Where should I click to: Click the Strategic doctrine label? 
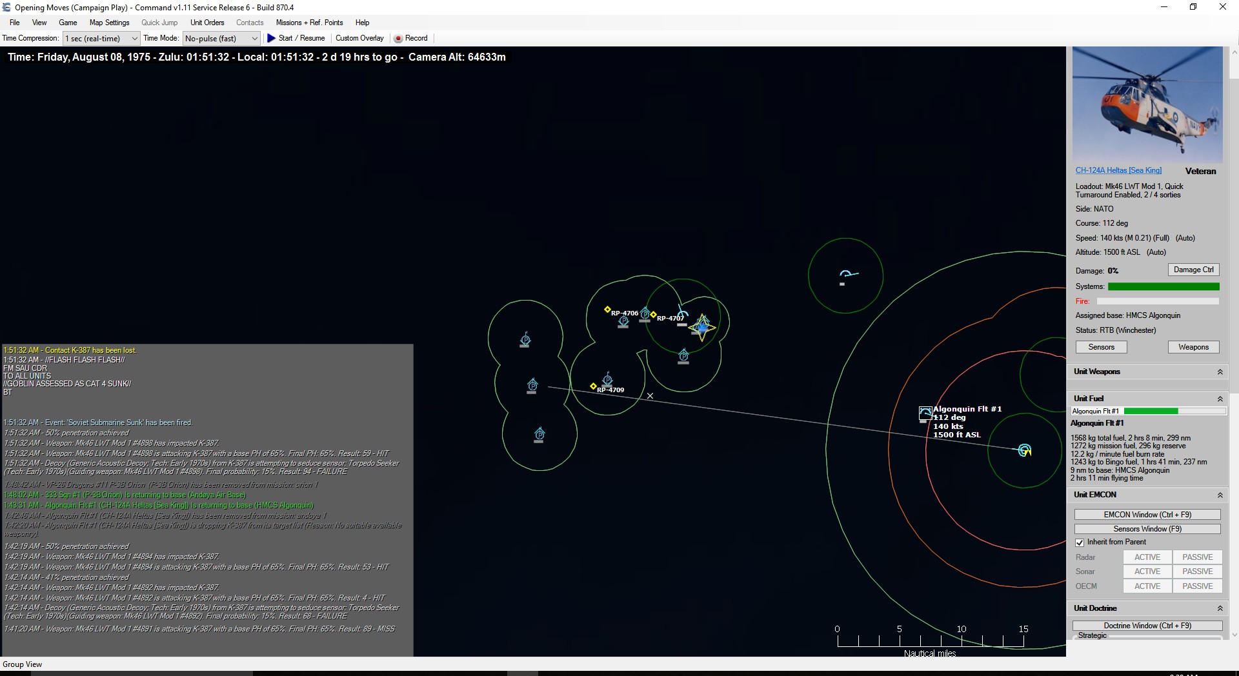(1092, 635)
